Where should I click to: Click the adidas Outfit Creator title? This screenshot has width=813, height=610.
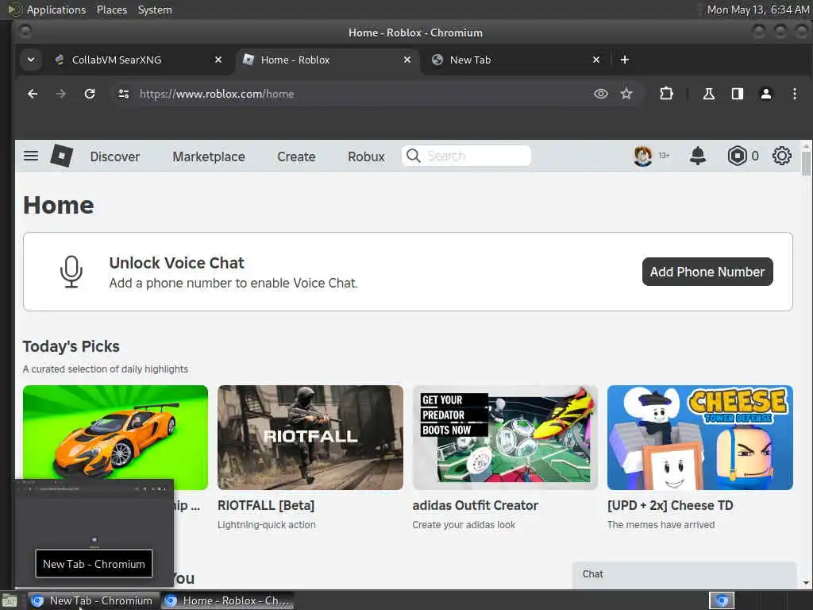point(476,506)
